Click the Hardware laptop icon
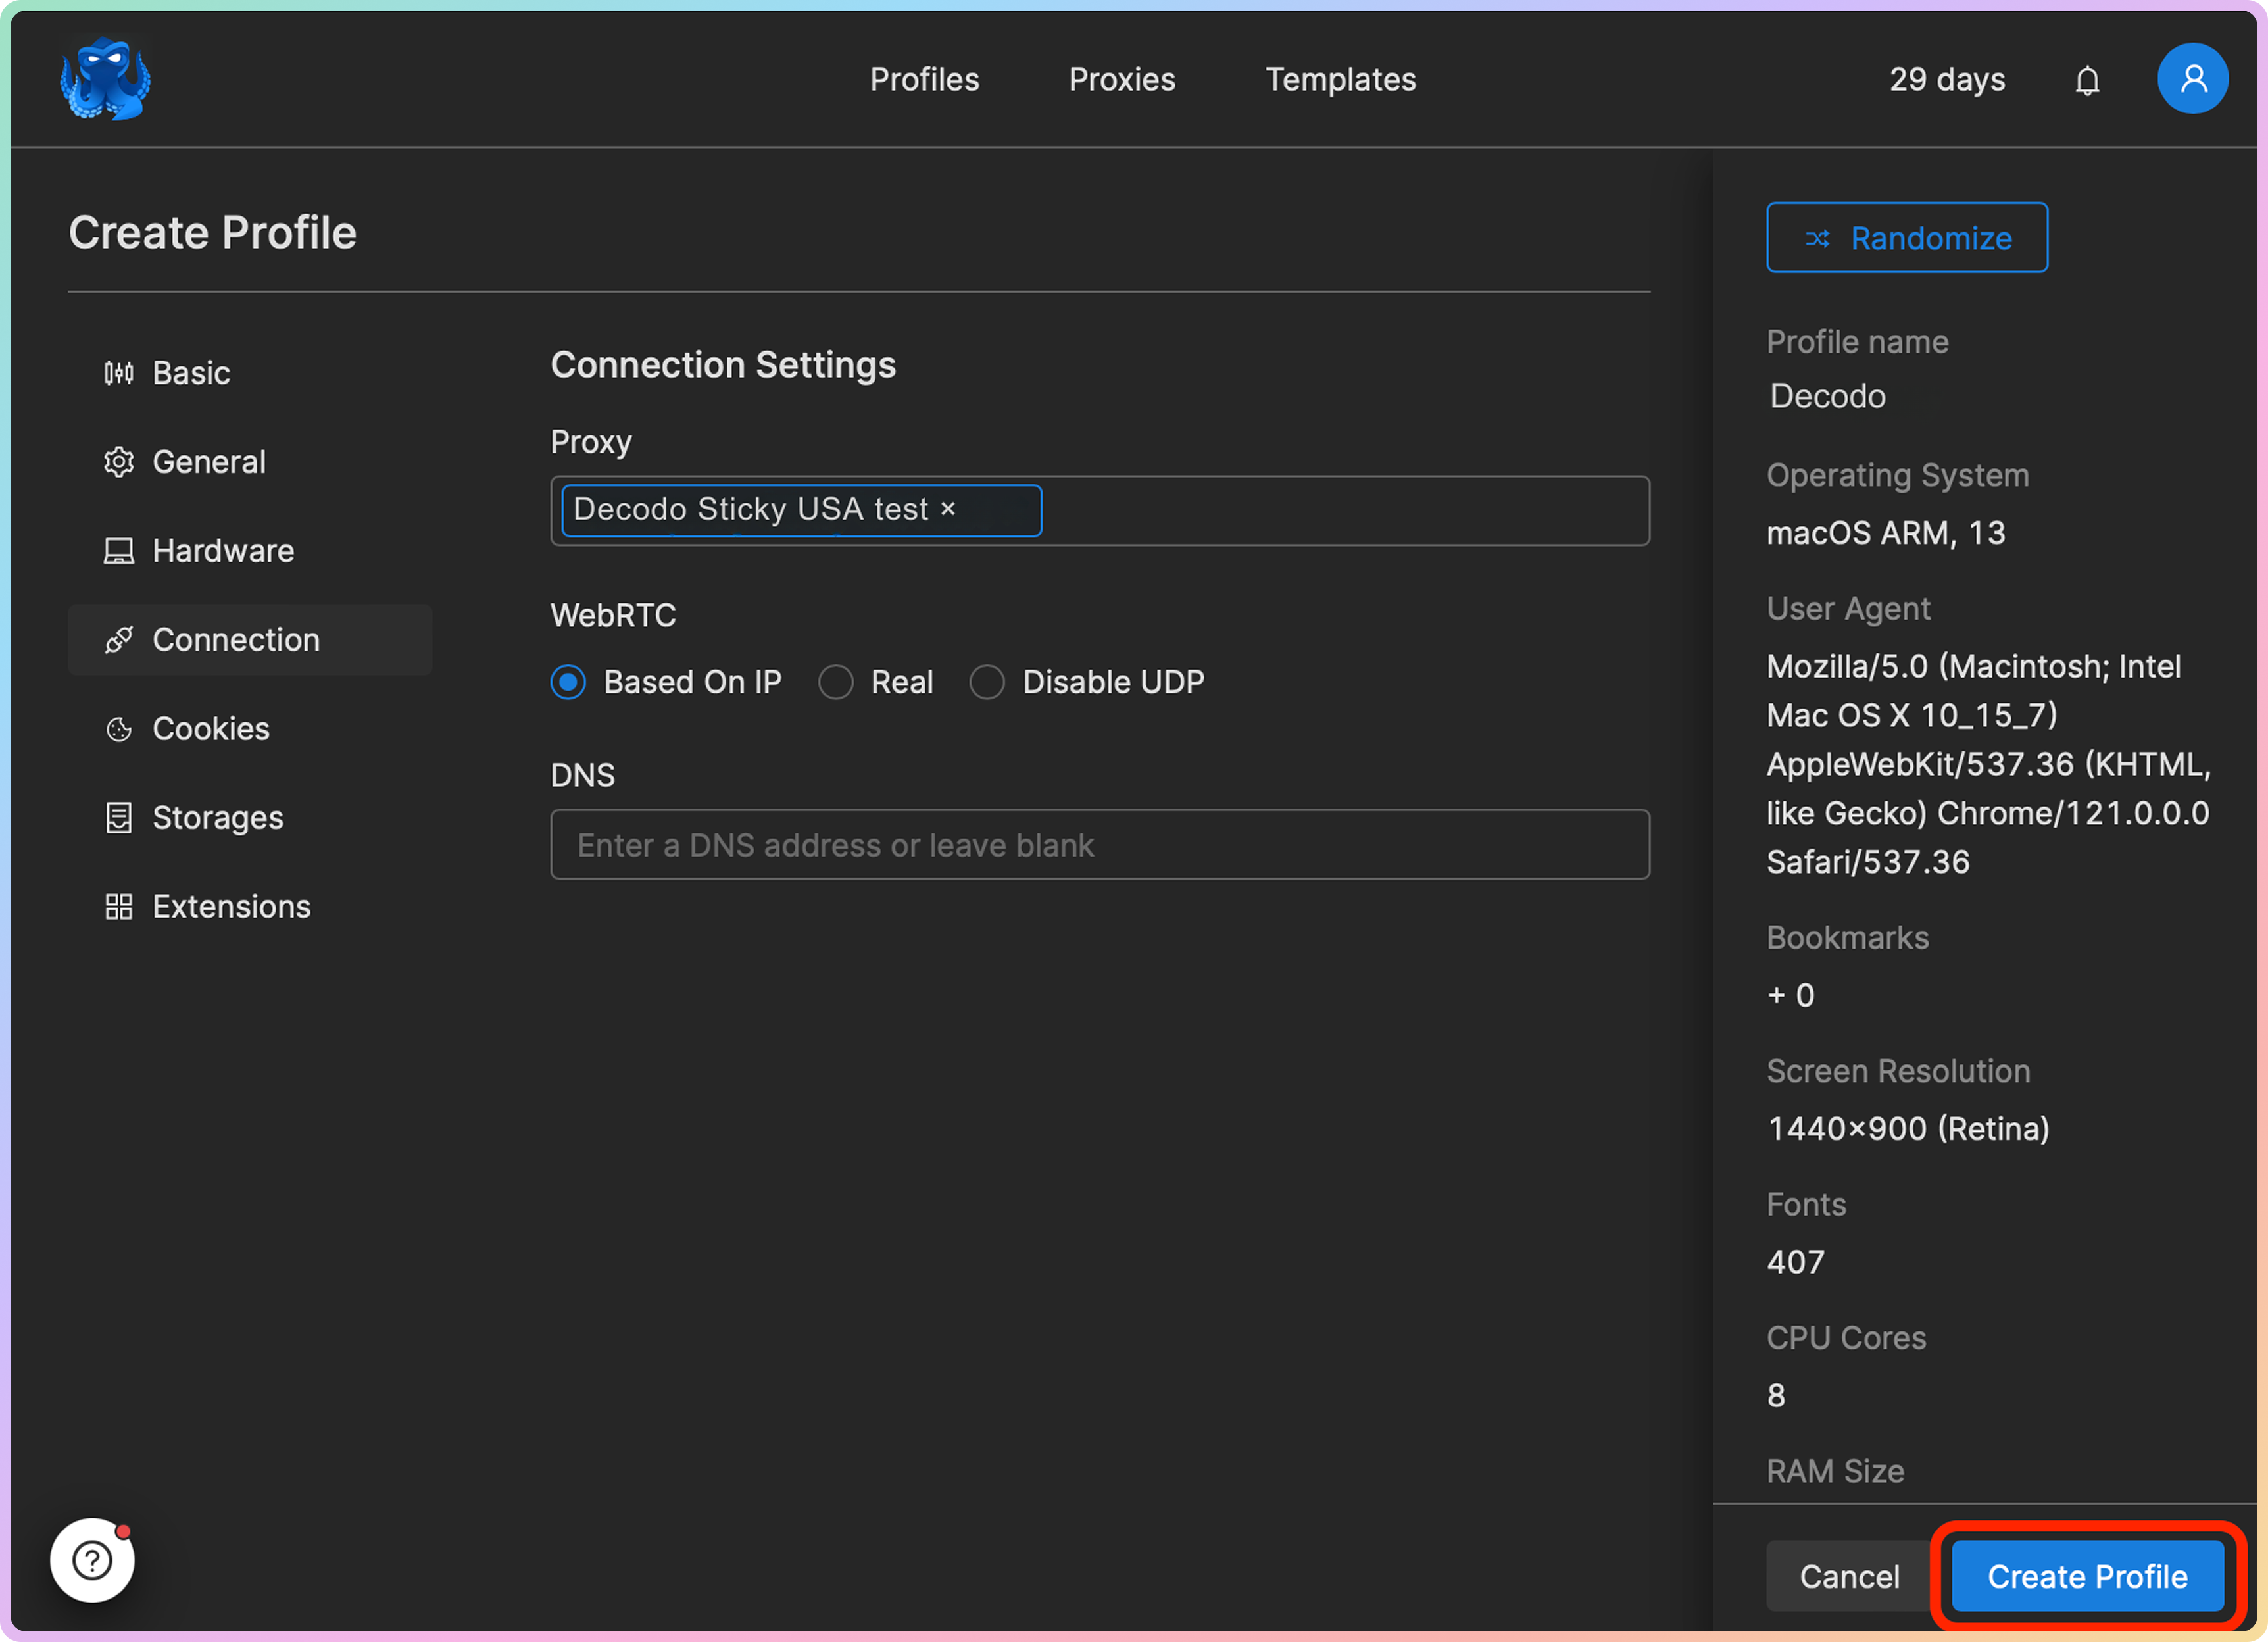 point(119,551)
